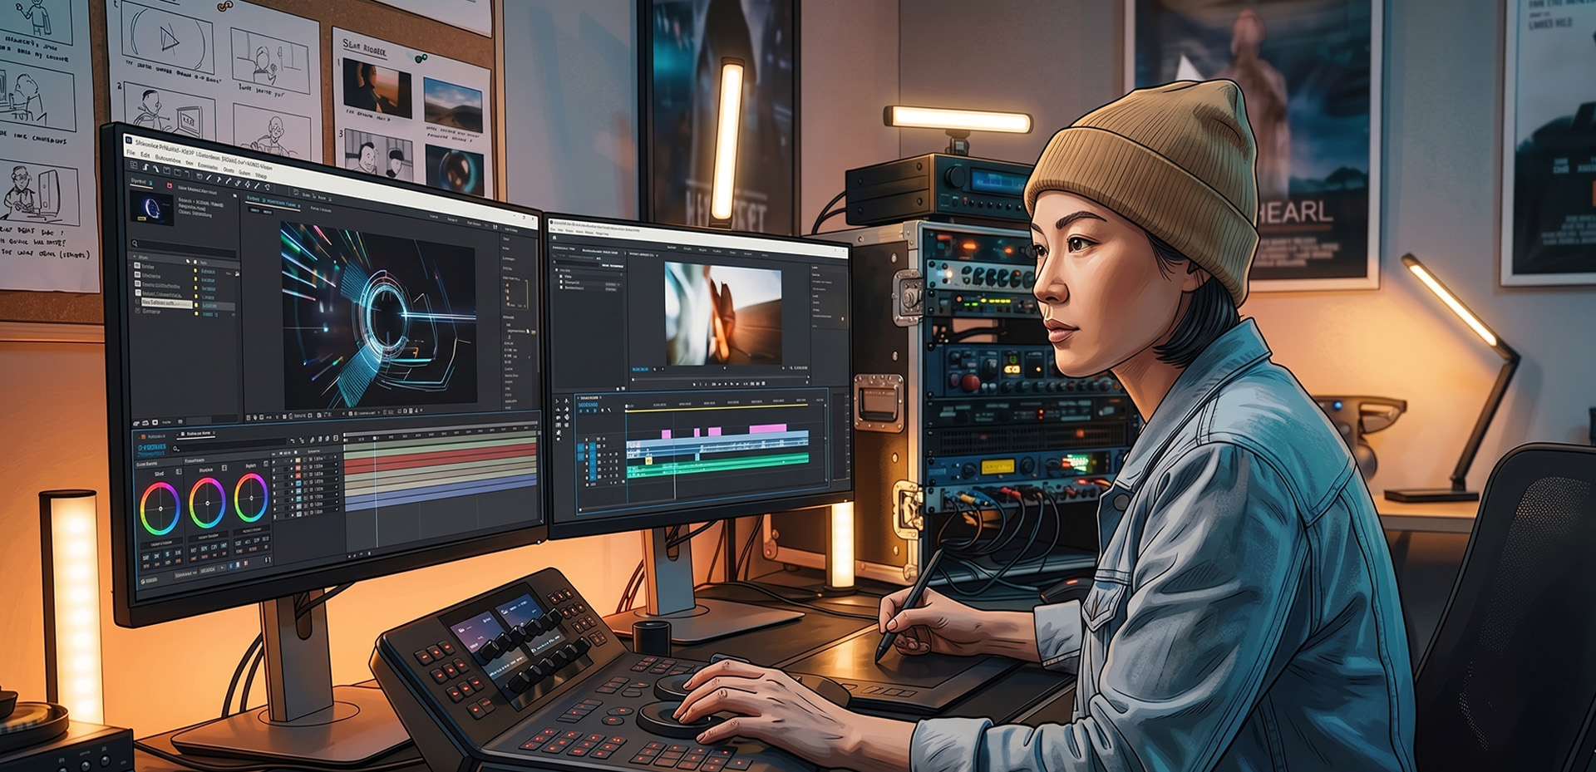The height and width of the screenshot is (772, 1596).
Task: Select the blue layer bar in the left timeline
Action: (x=441, y=490)
